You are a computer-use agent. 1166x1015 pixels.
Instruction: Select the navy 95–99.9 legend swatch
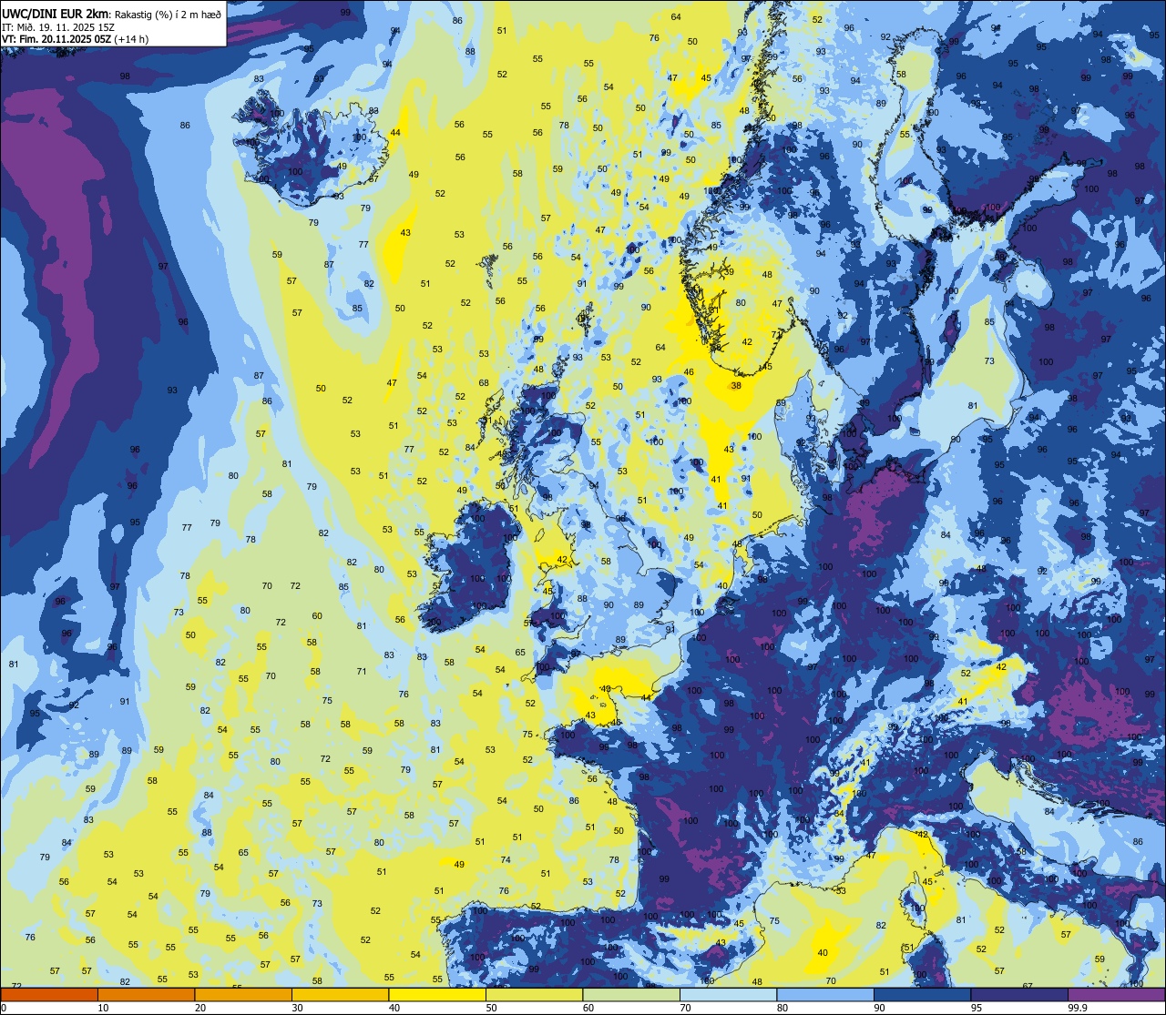(x=1019, y=994)
